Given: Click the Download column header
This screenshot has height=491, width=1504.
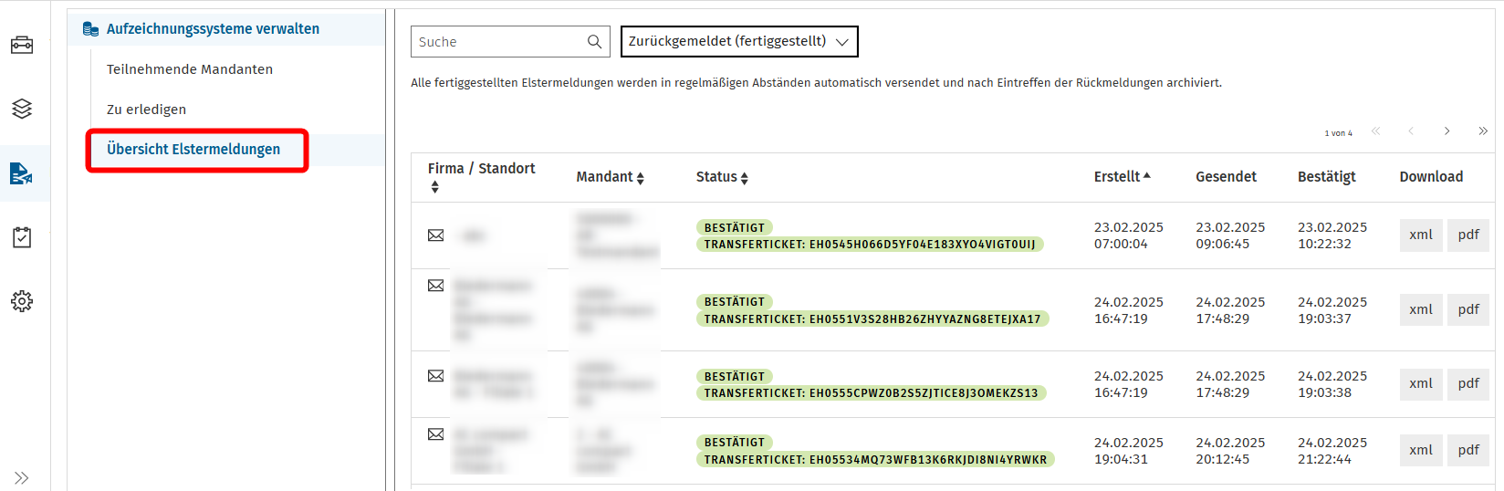Looking at the screenshot, I should 1431,177.
